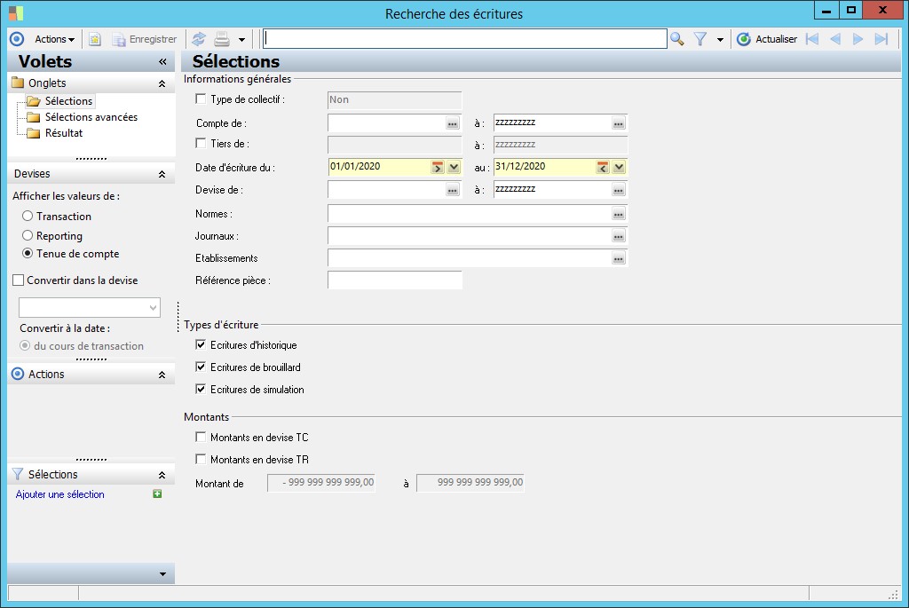Open Journaux lookup ellipsis button
This screenshot has width=909, height=608.
tap(619, 236)
